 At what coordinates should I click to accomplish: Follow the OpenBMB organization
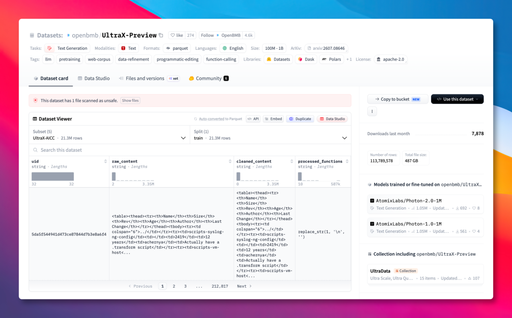221,35
